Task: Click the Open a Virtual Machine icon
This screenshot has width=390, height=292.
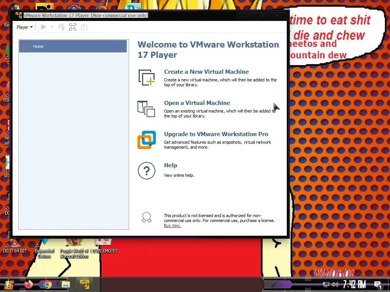Action: [x=146, y=109]
